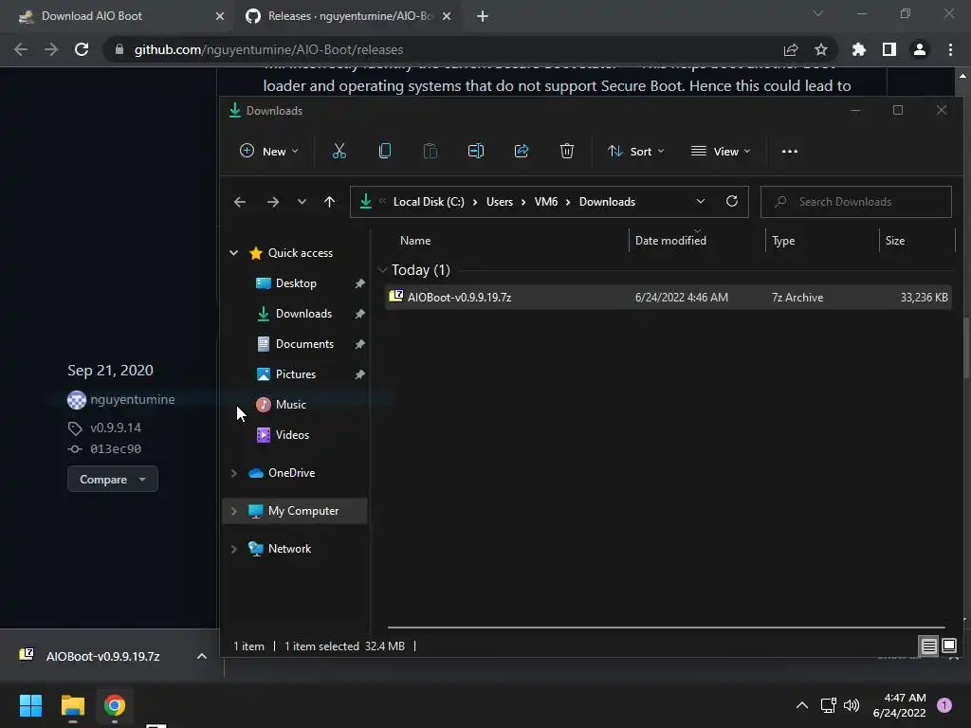
Task: Open a new Chrome tab
Action: coord(483,16)
